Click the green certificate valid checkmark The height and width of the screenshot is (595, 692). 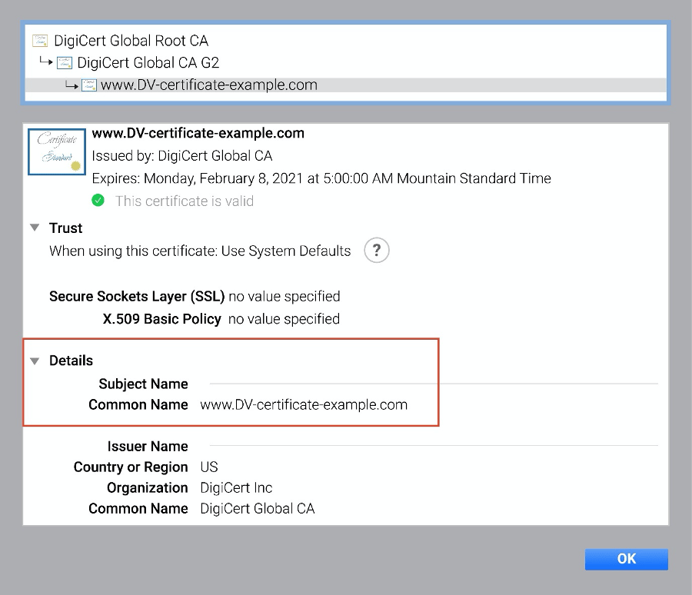[98, 201]
